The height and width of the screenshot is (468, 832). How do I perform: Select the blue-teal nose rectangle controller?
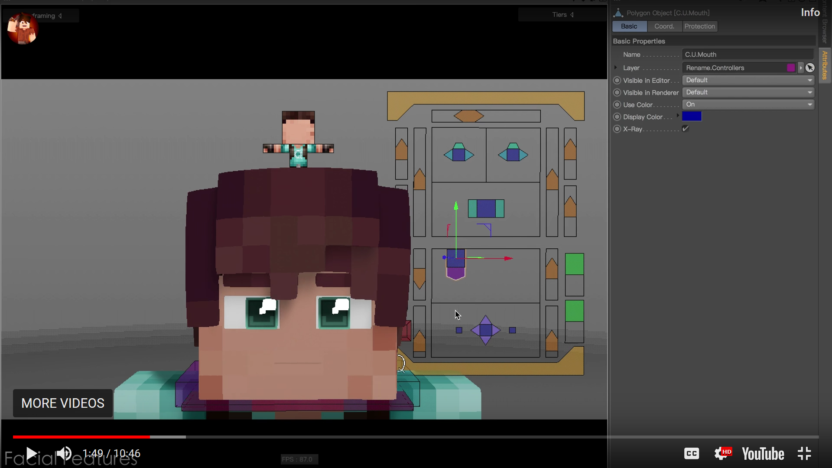(x=486, y=208)
